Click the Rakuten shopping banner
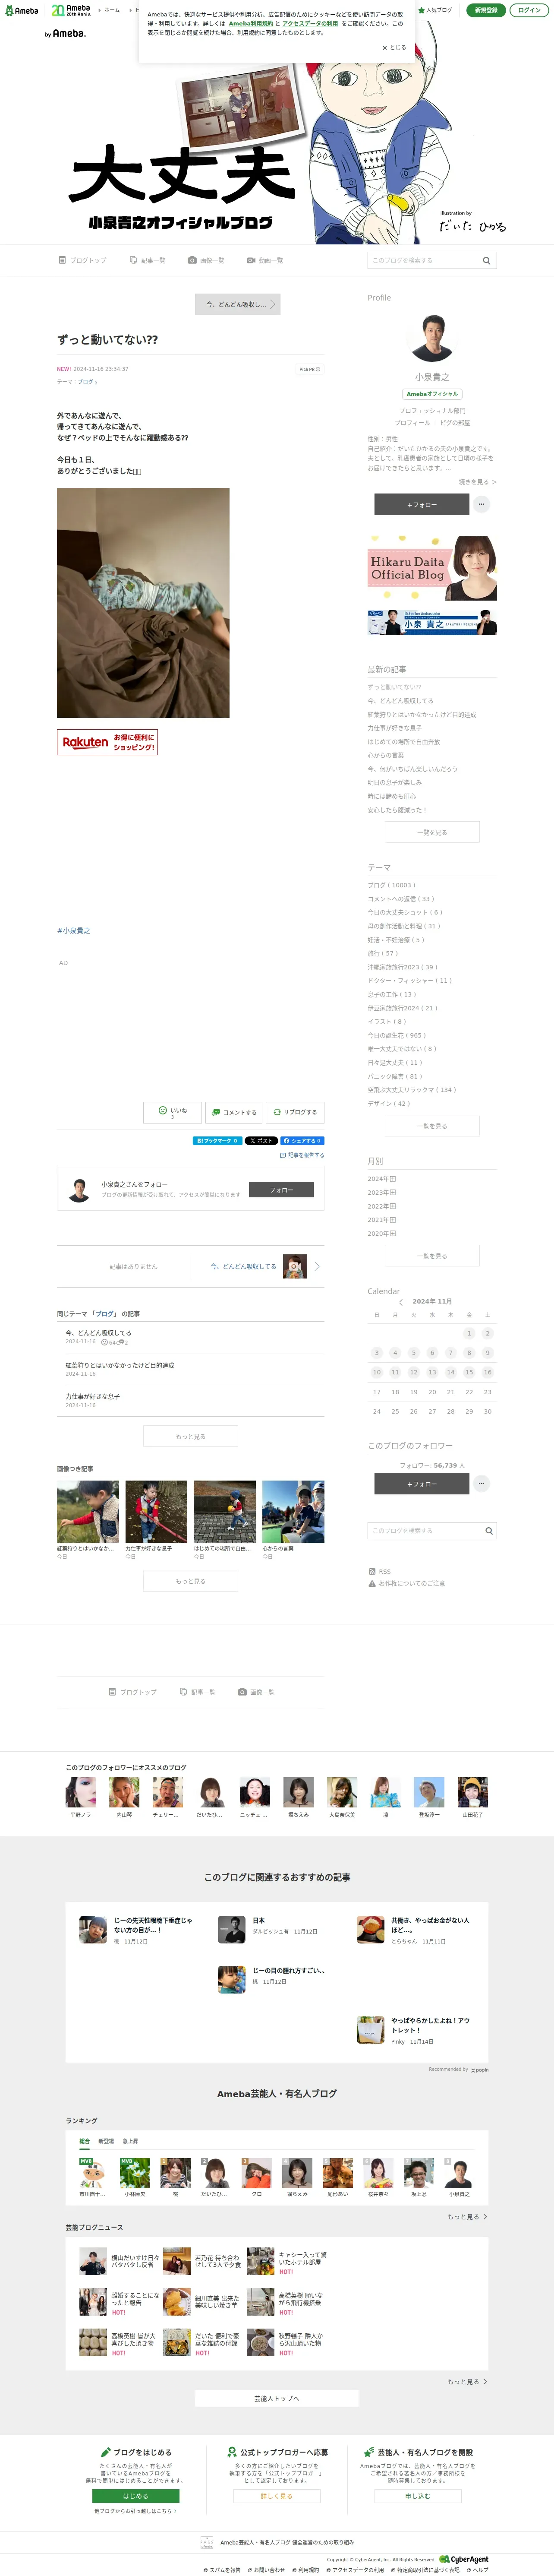The width and height of the screenshot is (554, 2576). (x=107, y=742)
